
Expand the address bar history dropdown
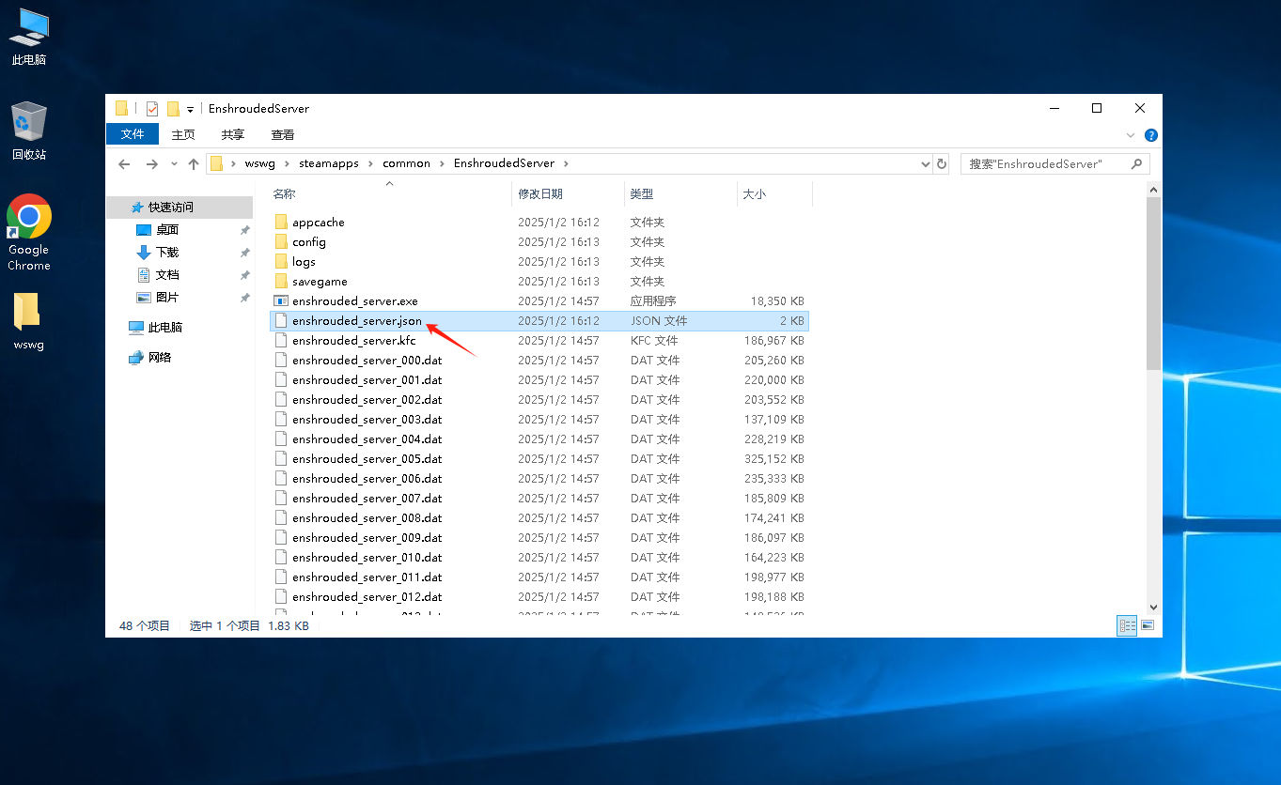tap(926, 163)
